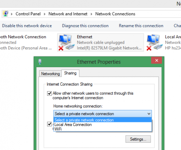Click the Control Panel icon in address bar
The width and height of the screenshot is (181, 150).
[5, 13]
